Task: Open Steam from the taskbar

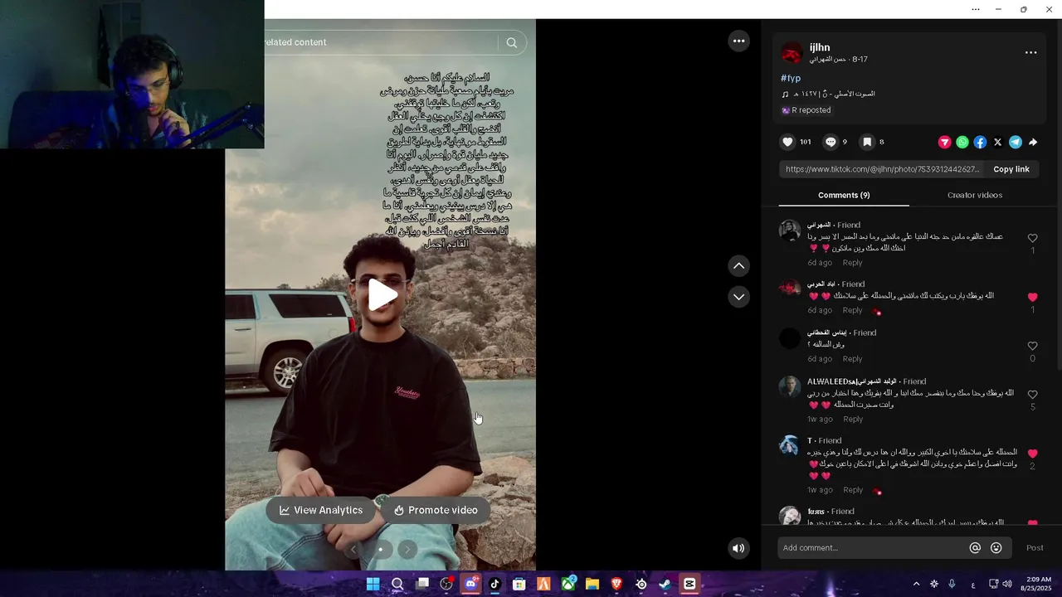Action: click(665, 584)
